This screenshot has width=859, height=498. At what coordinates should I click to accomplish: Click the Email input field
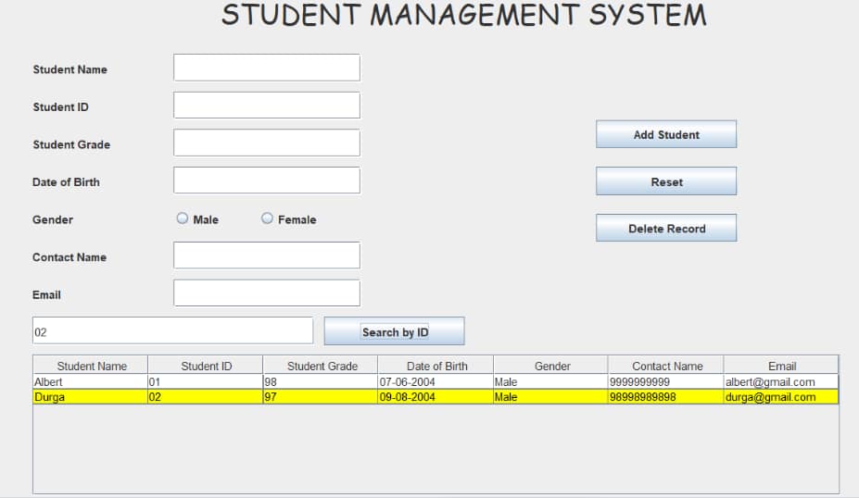[x=266, y=293]
